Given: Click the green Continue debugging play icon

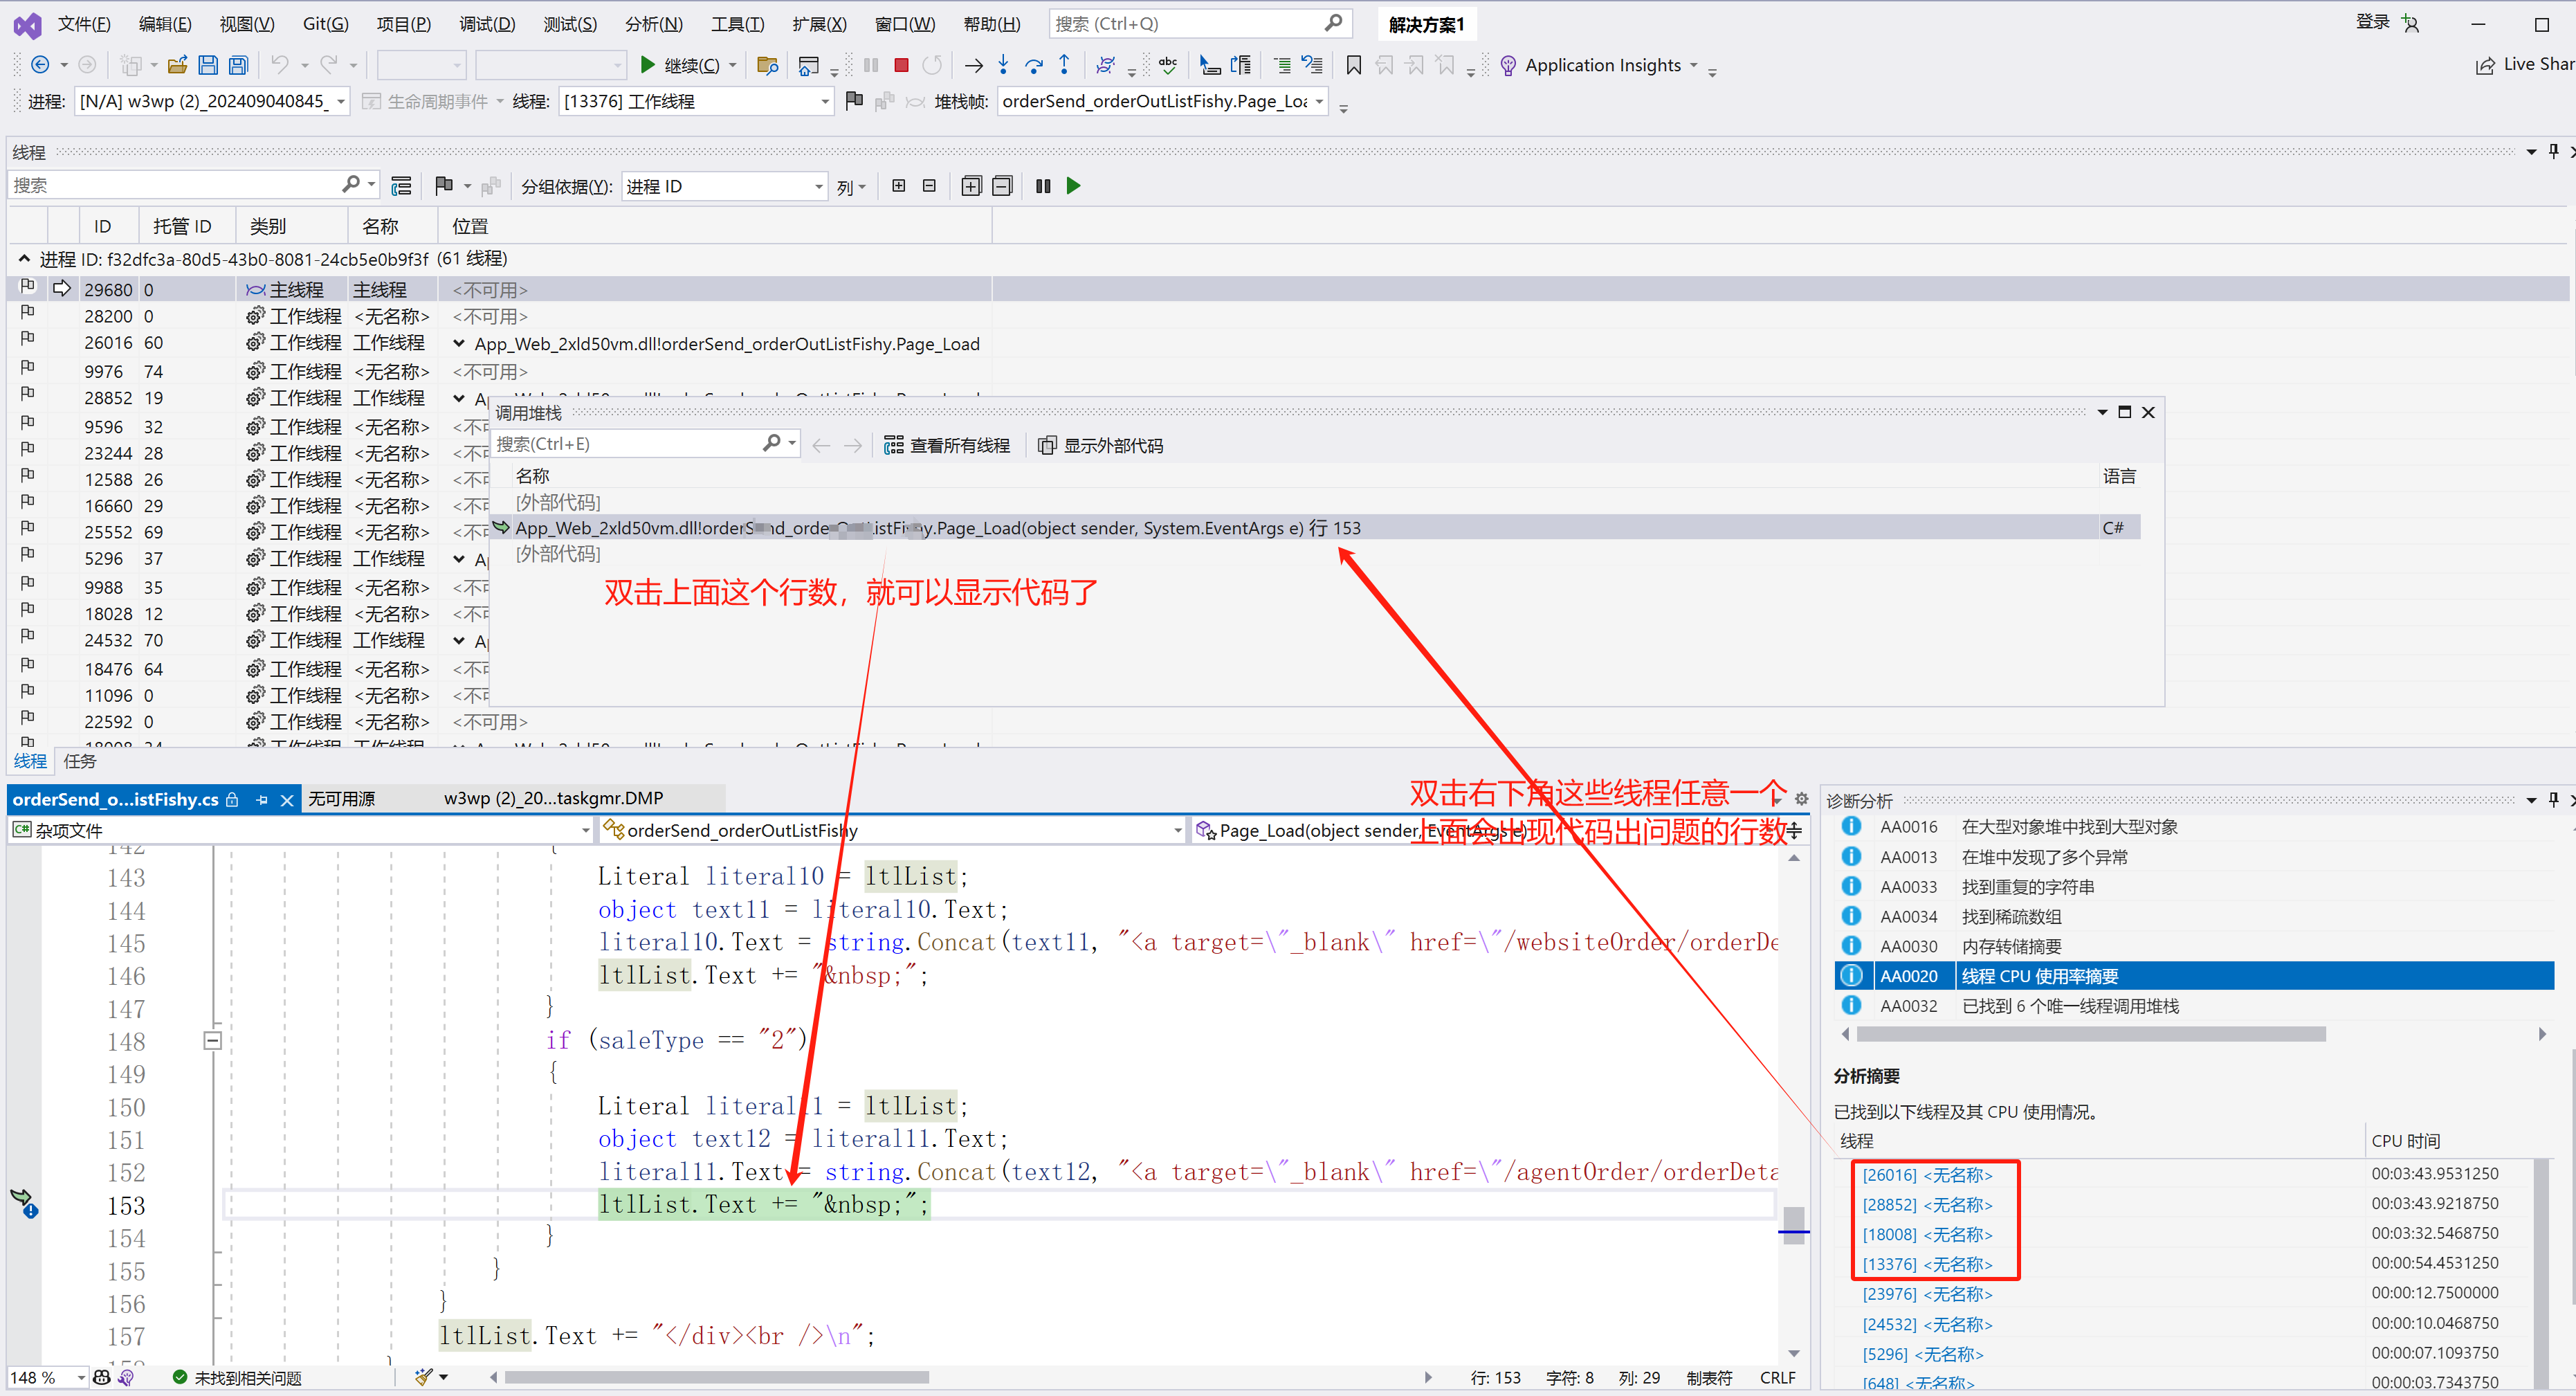Looking at the screenshot, I should (647, 65).
